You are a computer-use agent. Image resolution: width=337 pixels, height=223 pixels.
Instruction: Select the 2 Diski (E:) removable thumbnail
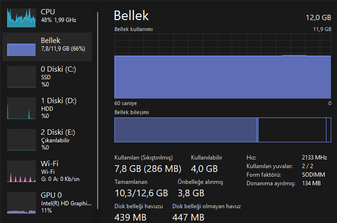coord(22,139)
